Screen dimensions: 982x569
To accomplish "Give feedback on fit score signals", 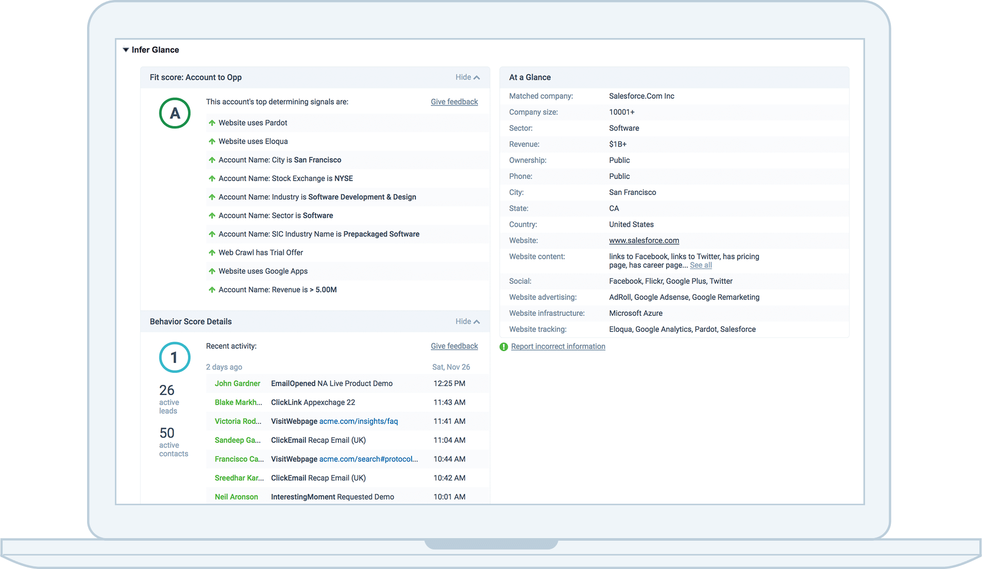I will pyautogui.click(x=454, y=102).
